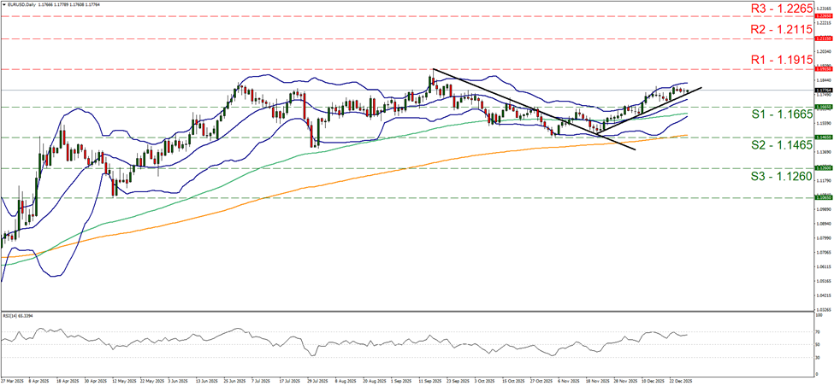This screenshot has width=834, height=386.
Task: Click the triangle arrow beside EURUSD,Daily title
Action: [x=4, y=6]
